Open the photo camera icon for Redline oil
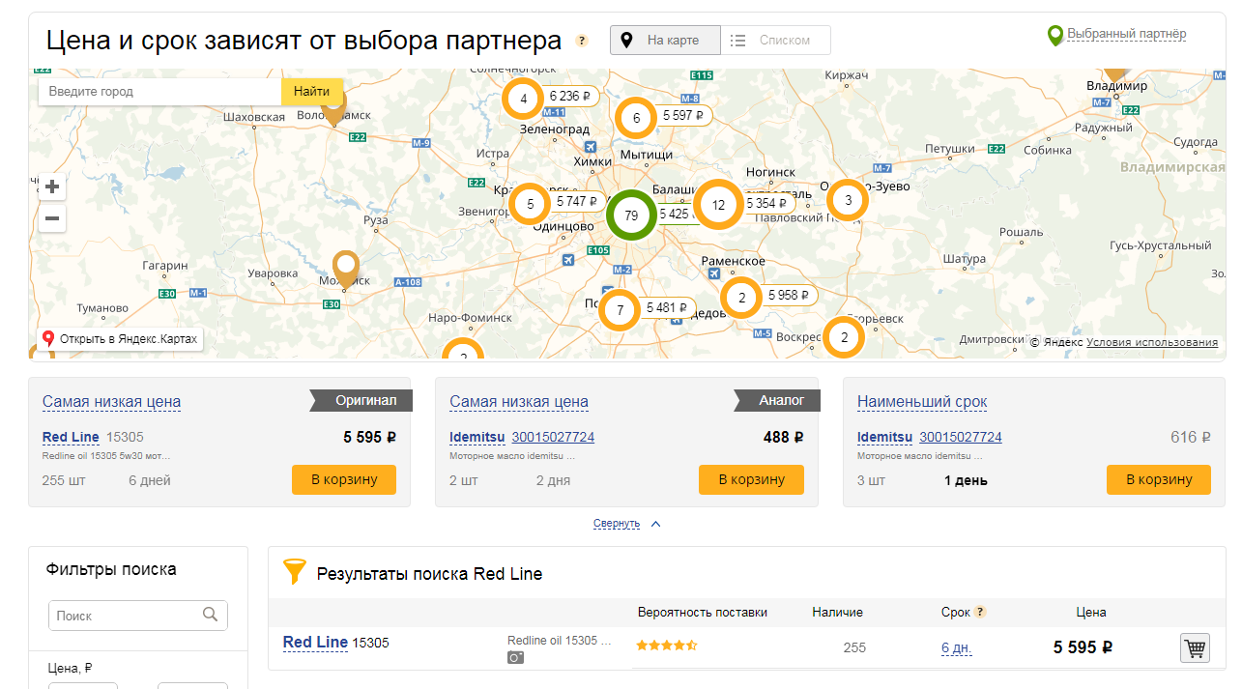Viewport: 1242px width, 689px height. tap(516, 657)
